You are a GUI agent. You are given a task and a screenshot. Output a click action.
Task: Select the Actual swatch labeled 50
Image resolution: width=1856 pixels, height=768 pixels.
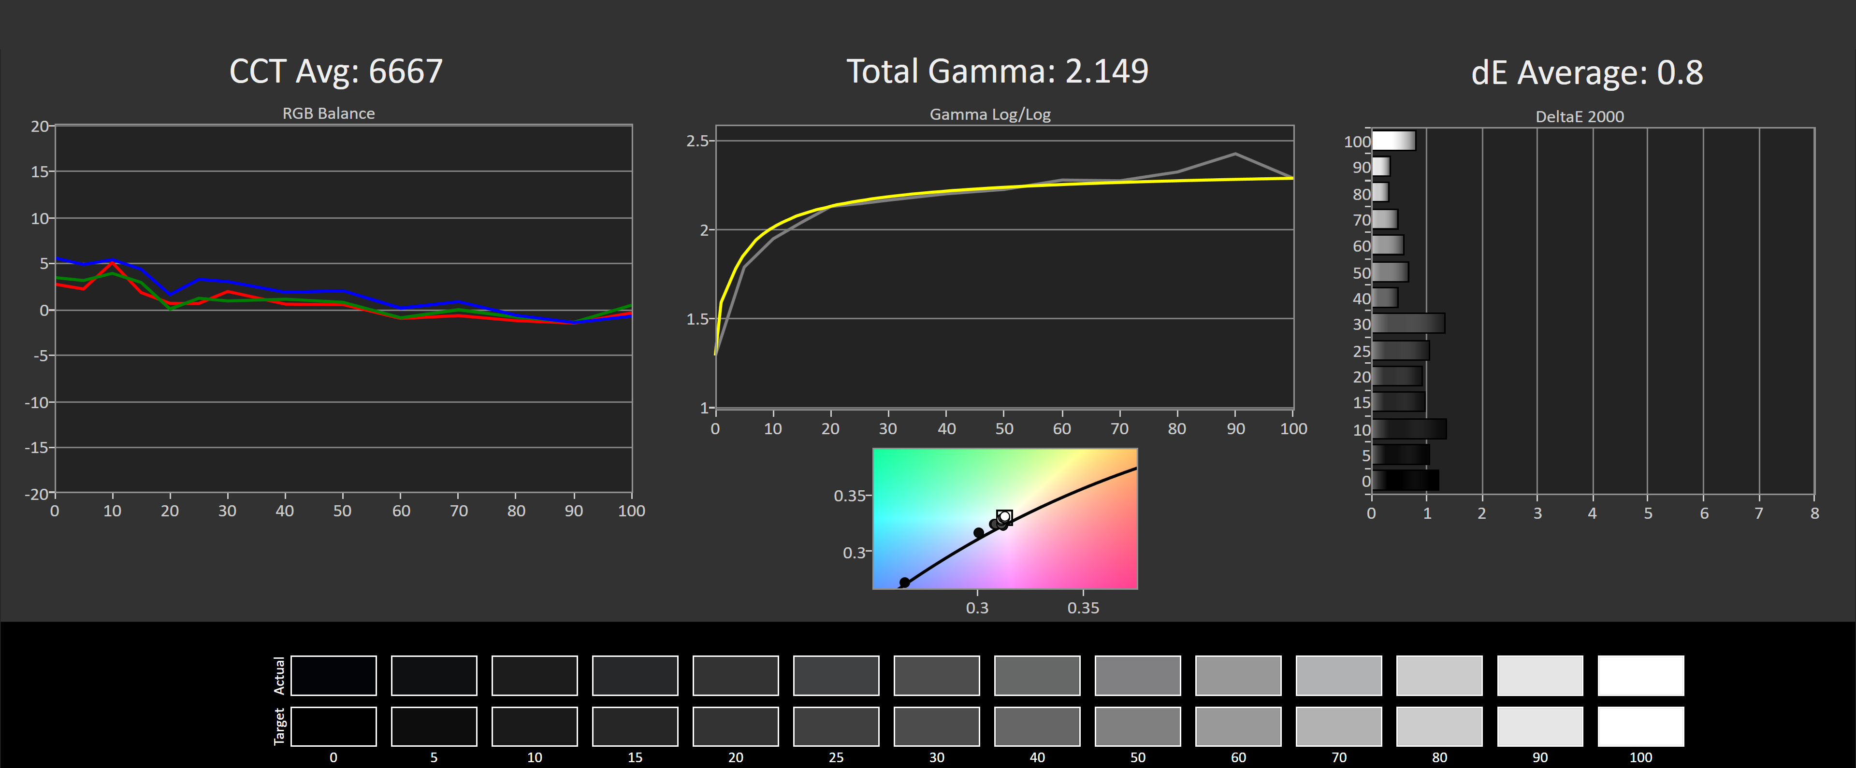pos(1137,675)
